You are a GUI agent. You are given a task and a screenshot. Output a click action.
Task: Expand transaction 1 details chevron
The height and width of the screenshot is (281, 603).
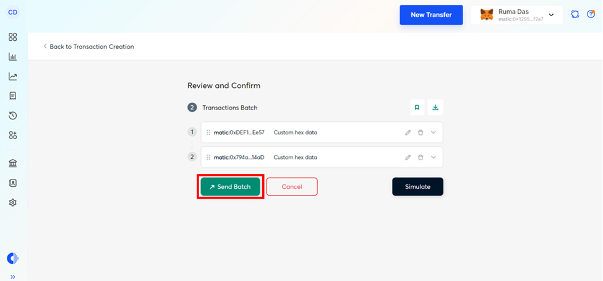pyautogui.click(x=434, y=132)
